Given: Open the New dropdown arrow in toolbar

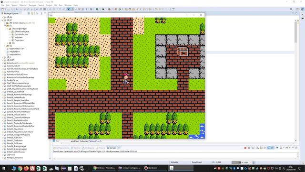Looking at the screenshot, I should tap(5, 9).
